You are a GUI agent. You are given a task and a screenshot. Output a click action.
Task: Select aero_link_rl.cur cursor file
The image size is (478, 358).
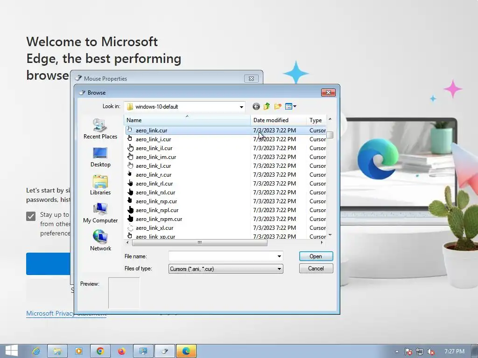click(x=154, y=183)
